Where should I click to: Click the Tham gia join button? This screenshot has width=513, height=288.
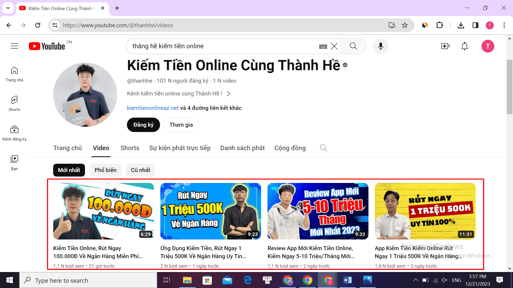[x=181, y=125]
